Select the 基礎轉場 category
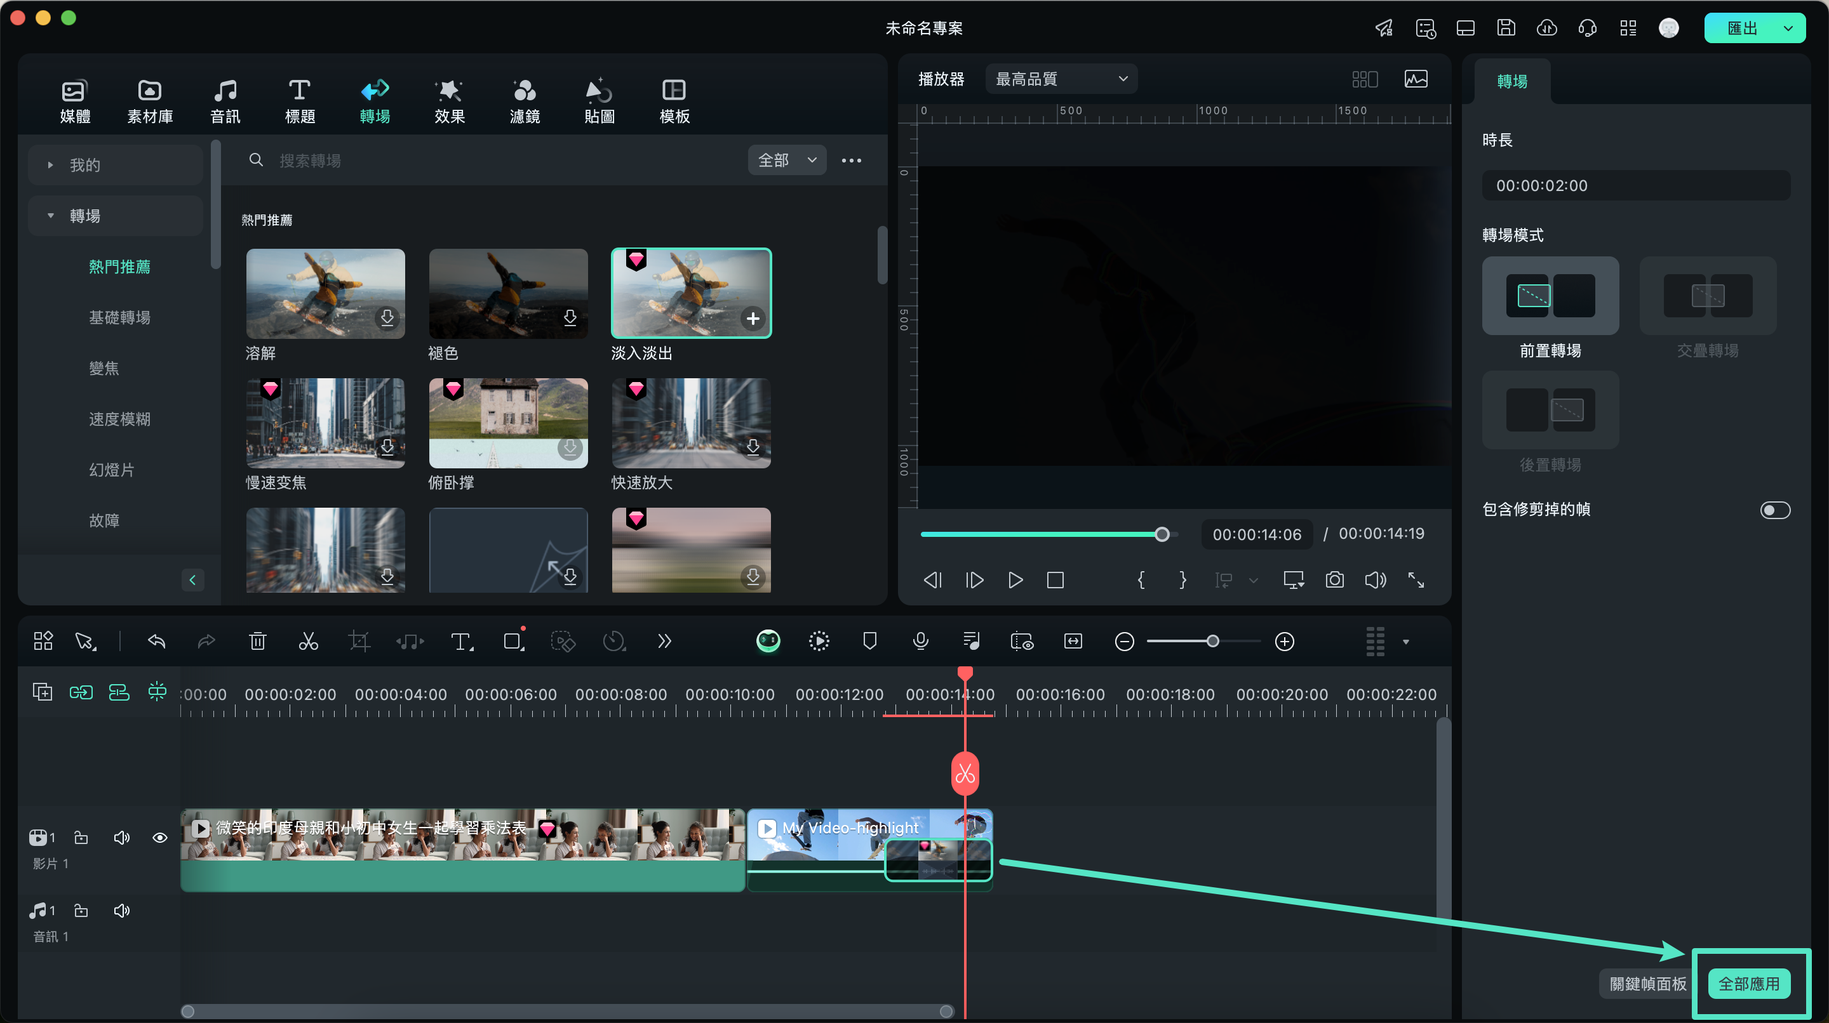 click(x=119, y=317)
